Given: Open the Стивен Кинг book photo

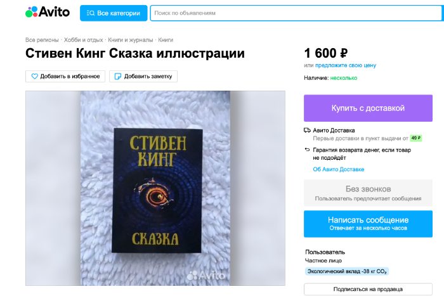Looking at the screenshot, I should pyautogui.click(x=155, y=188).
